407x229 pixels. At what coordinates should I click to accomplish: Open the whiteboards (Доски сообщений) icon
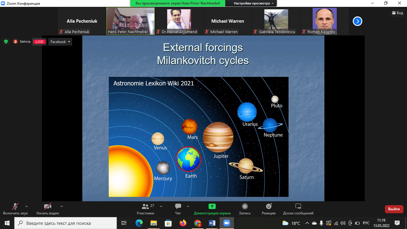click(x=298, y=207)
